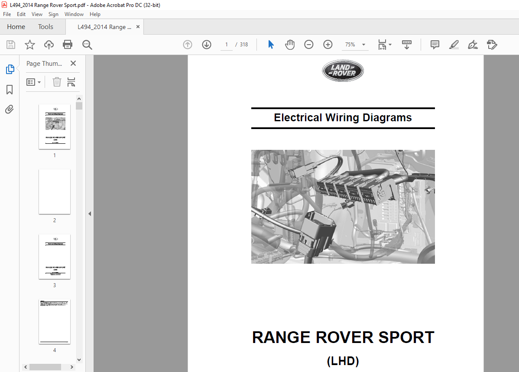This screenshot has height=372, width=519.
Task: Click the Print file icon
Action: coord(68,45)
